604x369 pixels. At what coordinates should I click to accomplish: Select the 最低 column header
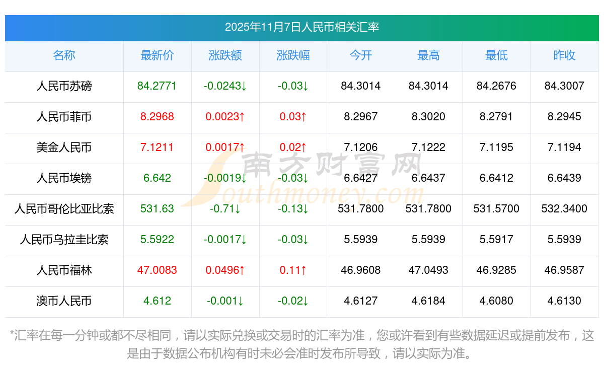496,56
